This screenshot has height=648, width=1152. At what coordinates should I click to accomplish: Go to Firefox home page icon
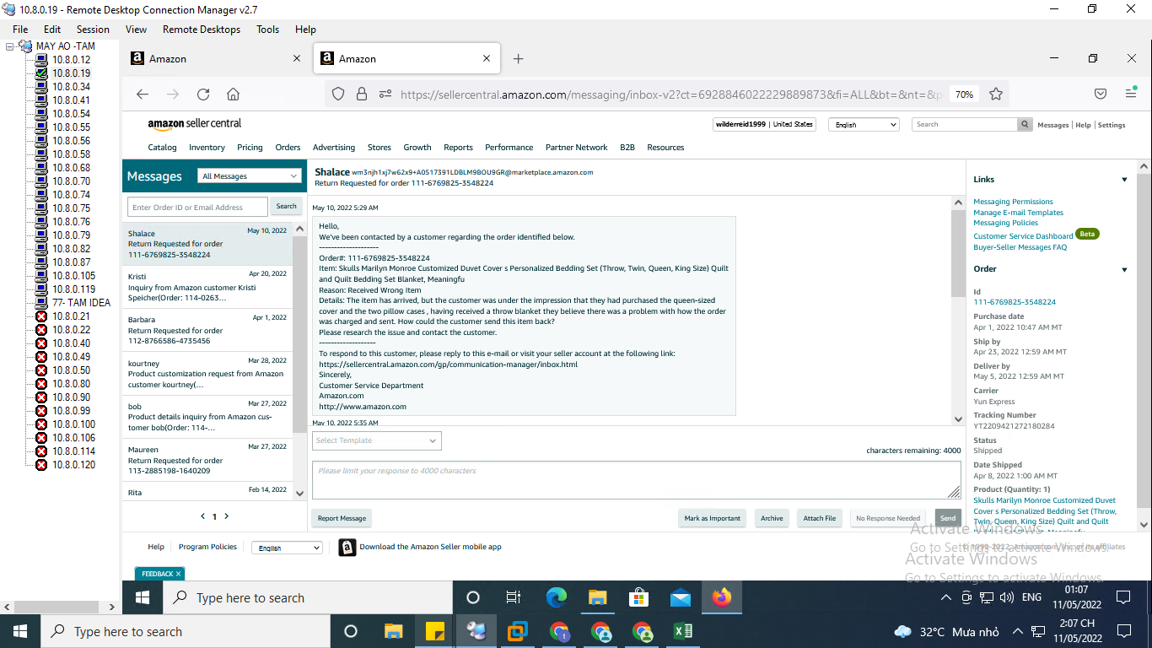point(234,94)
